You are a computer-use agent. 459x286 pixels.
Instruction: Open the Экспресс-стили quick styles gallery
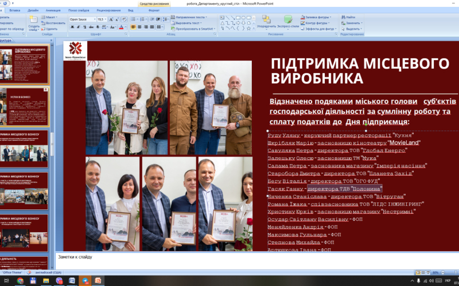click(x=287, y=22)
